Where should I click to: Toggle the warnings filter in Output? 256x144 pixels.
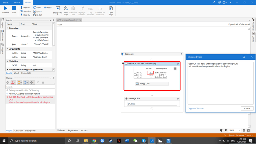19,82
